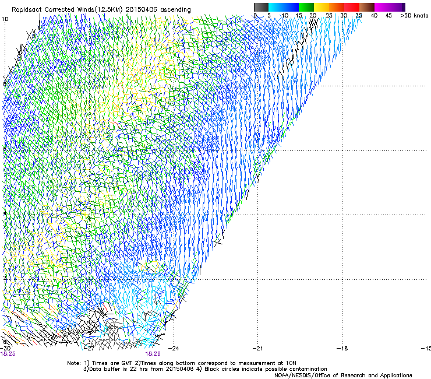Screen dimensions: 431x379
Task: Click the orange 25-30 knots legend color
Action: tap(337, 7)
